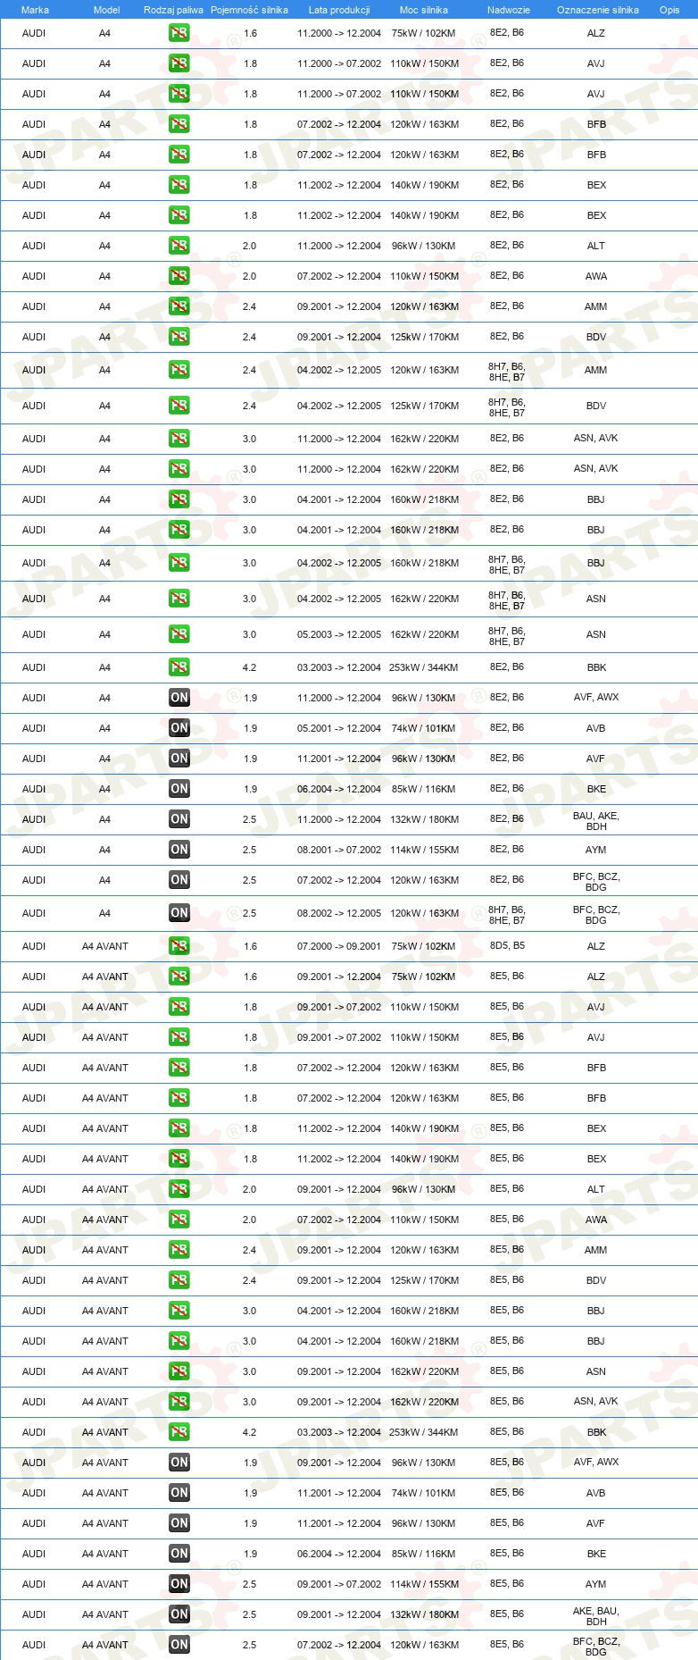Click the '8D5, B5' body code cell
698x1660 pixels.
click(x=507, y=945)
